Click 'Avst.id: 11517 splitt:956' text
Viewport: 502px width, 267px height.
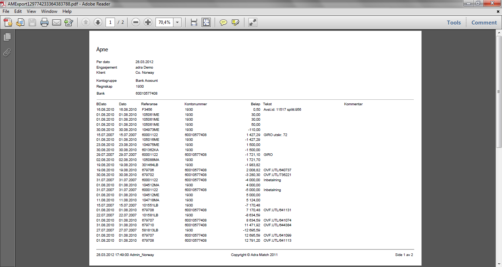click(282, 110)
